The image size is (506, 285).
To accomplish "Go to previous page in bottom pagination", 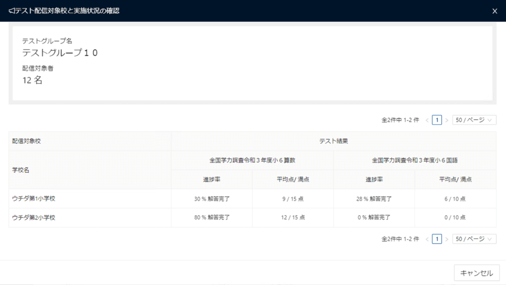I will point(427,239).
